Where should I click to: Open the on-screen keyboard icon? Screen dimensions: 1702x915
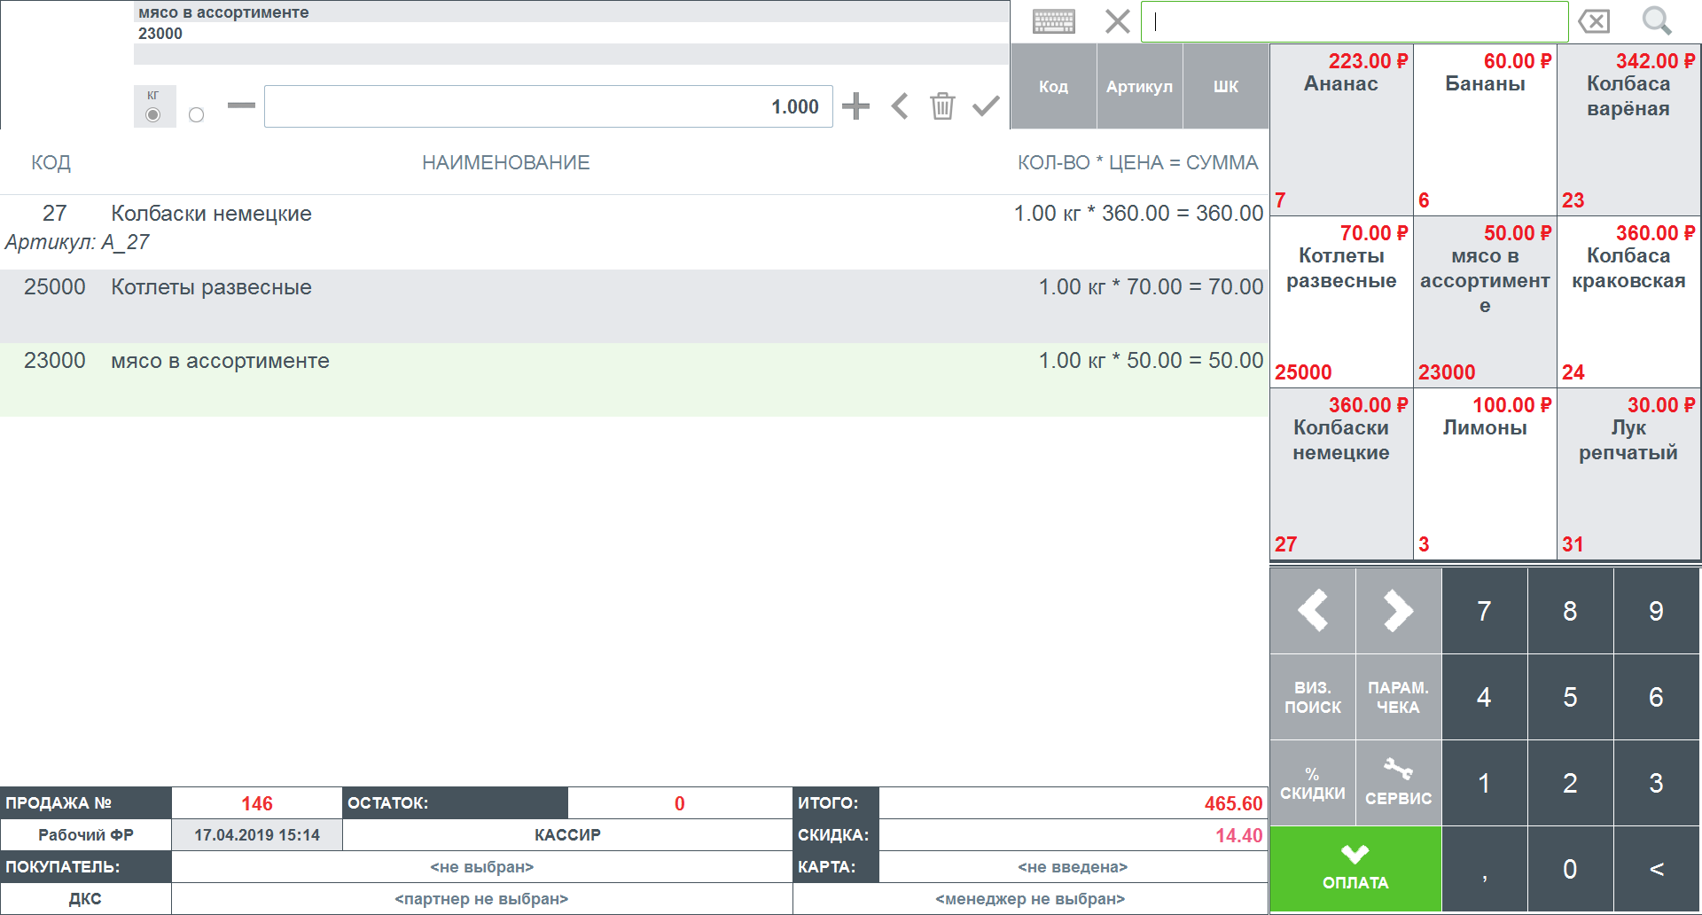tap(1053, 21)
